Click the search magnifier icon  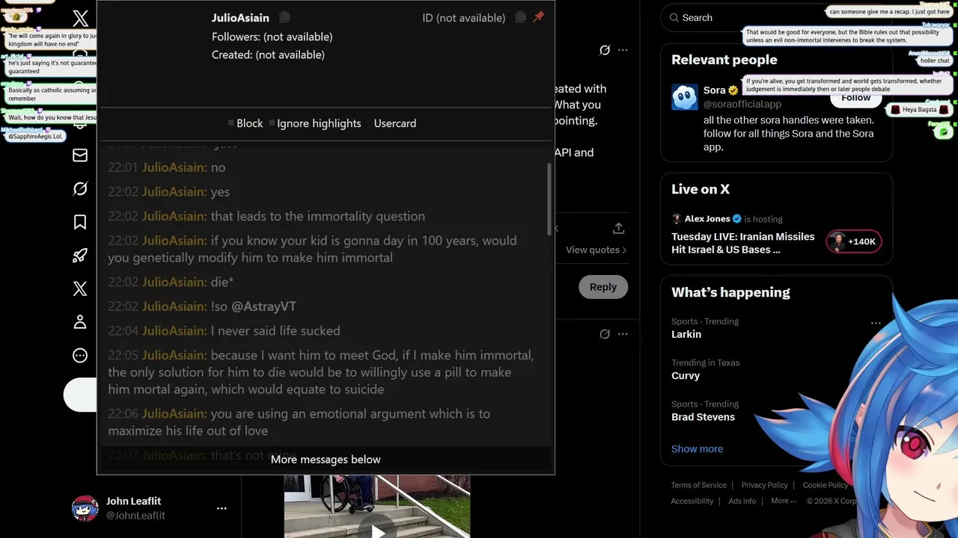pyautogui.click(x=674, y=17)
